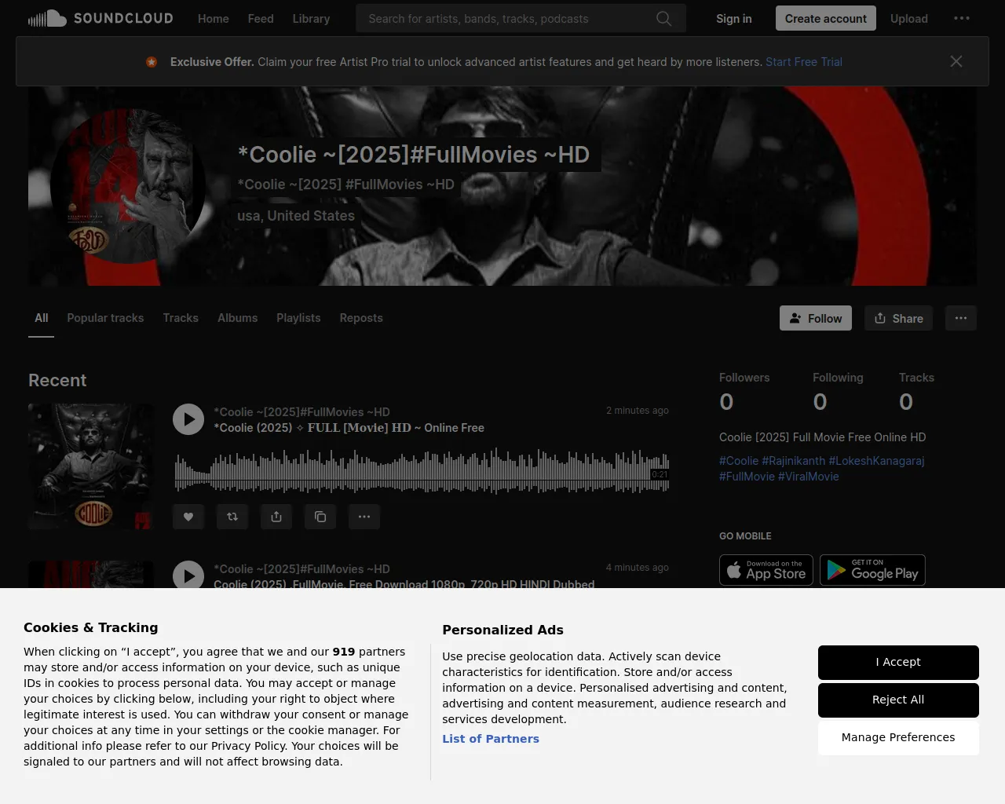Screen dimensions: 1005x804
Task: Open the header more options ellipsis
Action: pyautogui.click(x=962, y=19)
